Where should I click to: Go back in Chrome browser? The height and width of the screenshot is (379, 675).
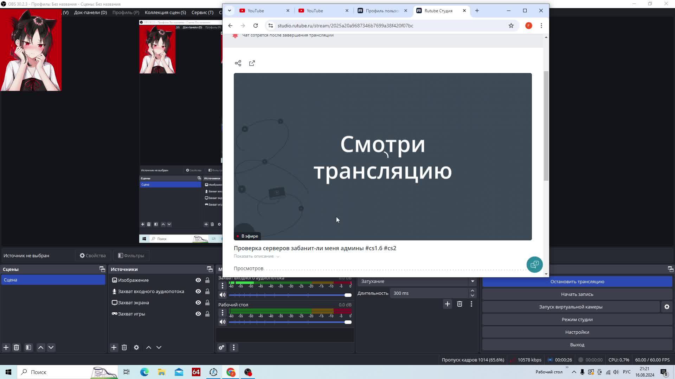[230, 26]
